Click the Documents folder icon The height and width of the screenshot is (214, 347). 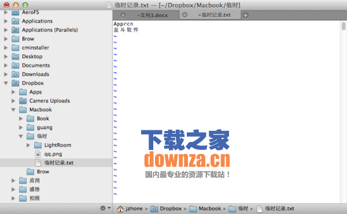click(15, 65)
